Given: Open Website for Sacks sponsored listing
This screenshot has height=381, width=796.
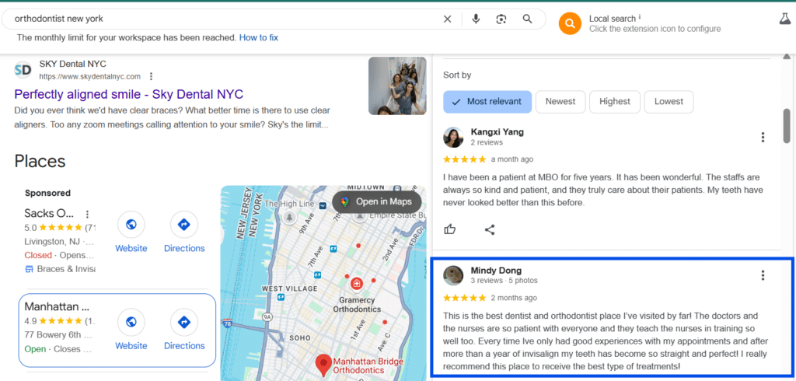Looking at the screenshot, I should coord(131,232).
